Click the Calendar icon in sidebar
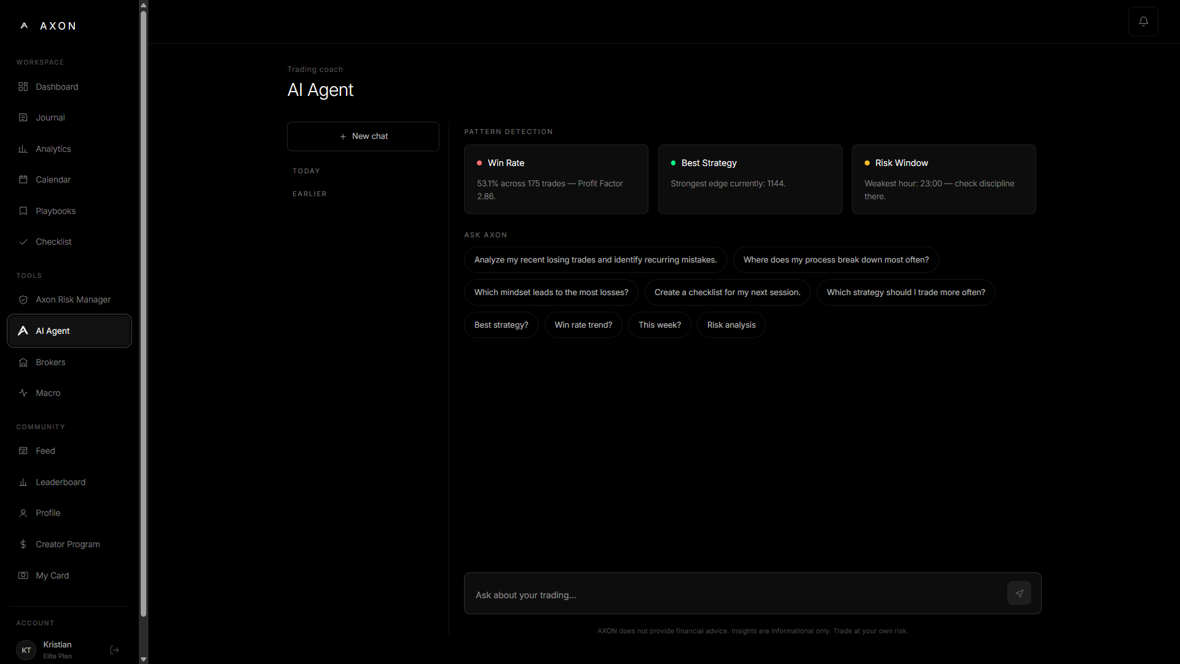Viewport: 1180px width, 664px height. point(23,180)
